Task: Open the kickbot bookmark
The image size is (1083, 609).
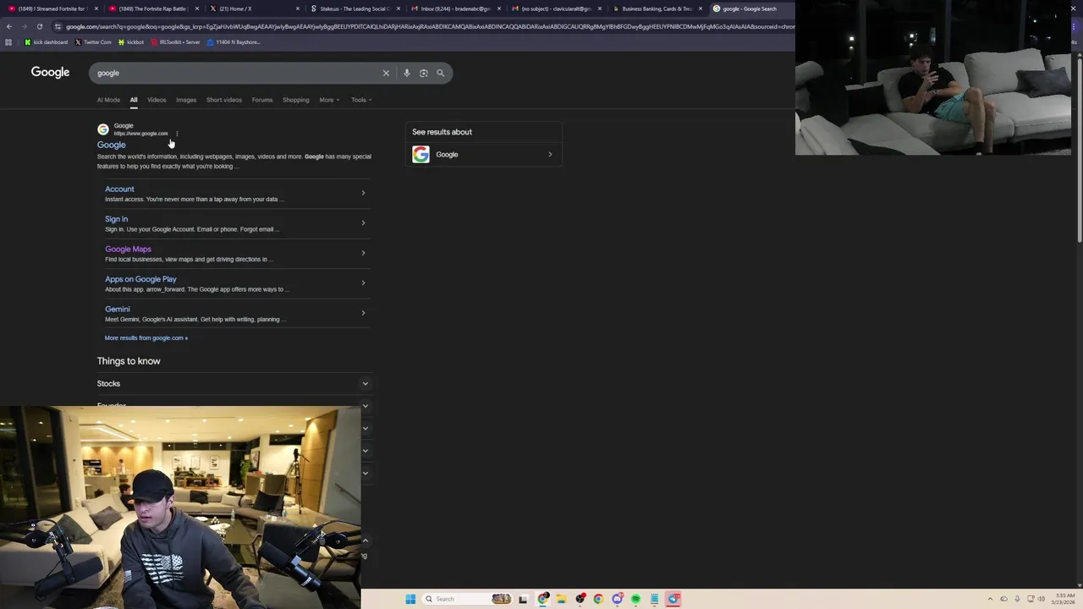Action: pyautogui.click(x=131, y=42)
